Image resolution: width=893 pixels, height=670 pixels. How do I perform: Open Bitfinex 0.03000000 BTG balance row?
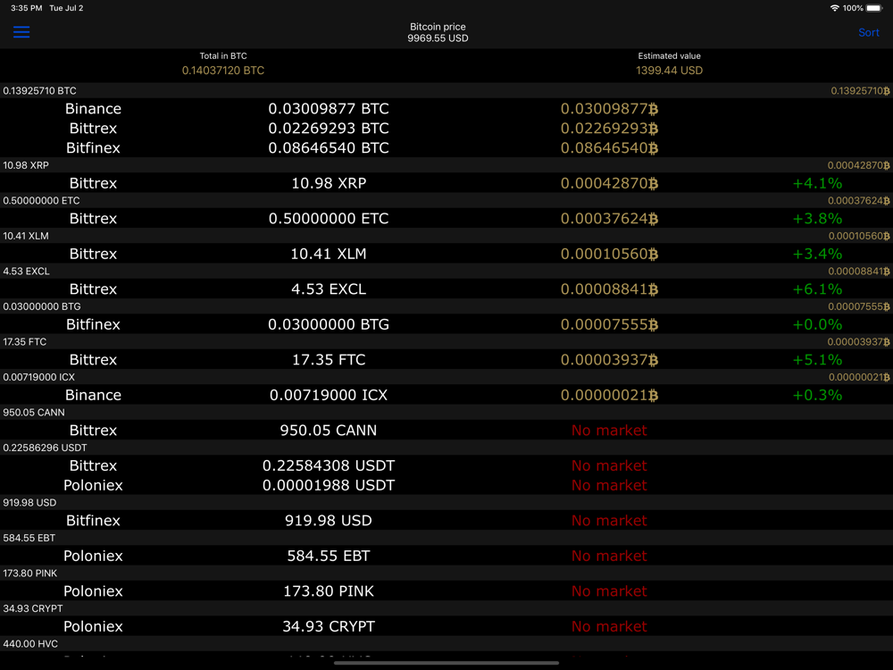pyautogui.click(x=446, y=324)
